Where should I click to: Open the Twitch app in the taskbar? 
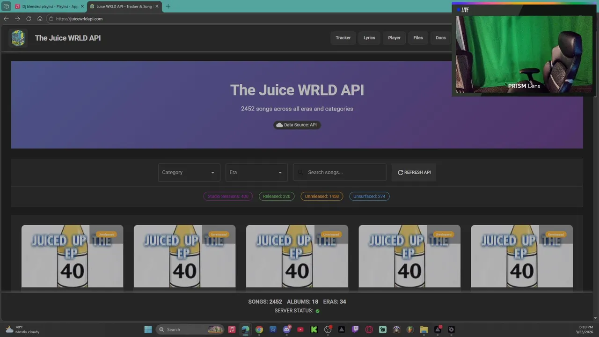[x=355, y=330]
